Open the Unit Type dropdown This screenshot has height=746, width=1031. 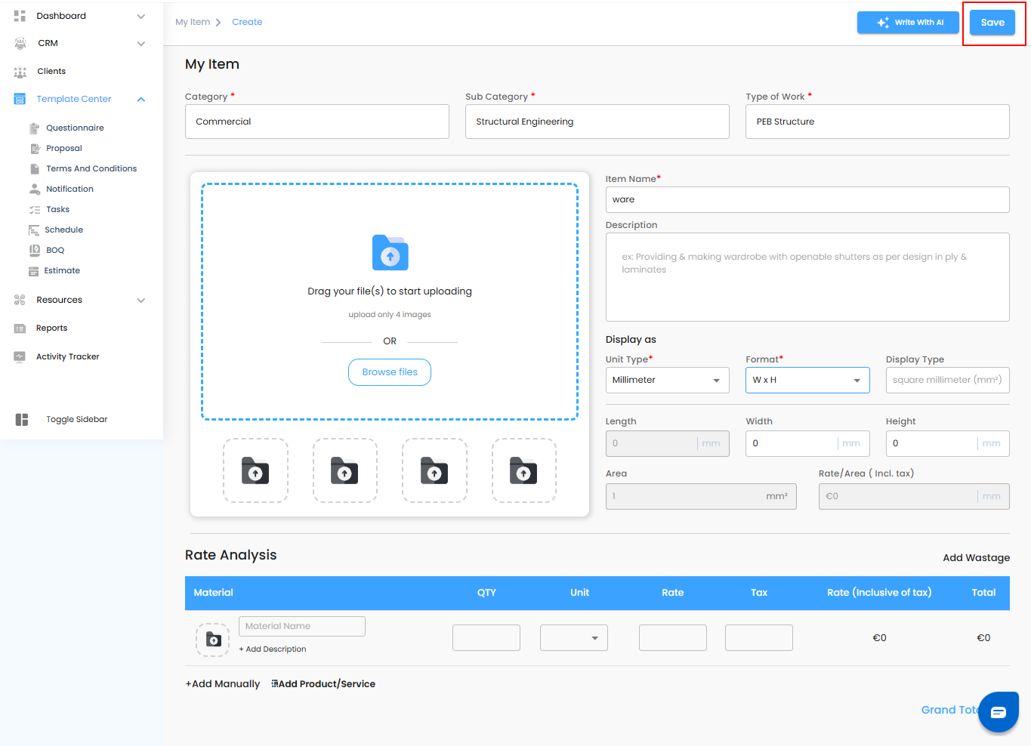[667, 381]
